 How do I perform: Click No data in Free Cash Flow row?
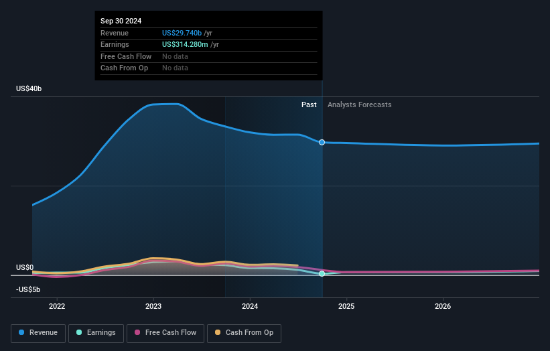pyautogui.click(x=175, y=56)
